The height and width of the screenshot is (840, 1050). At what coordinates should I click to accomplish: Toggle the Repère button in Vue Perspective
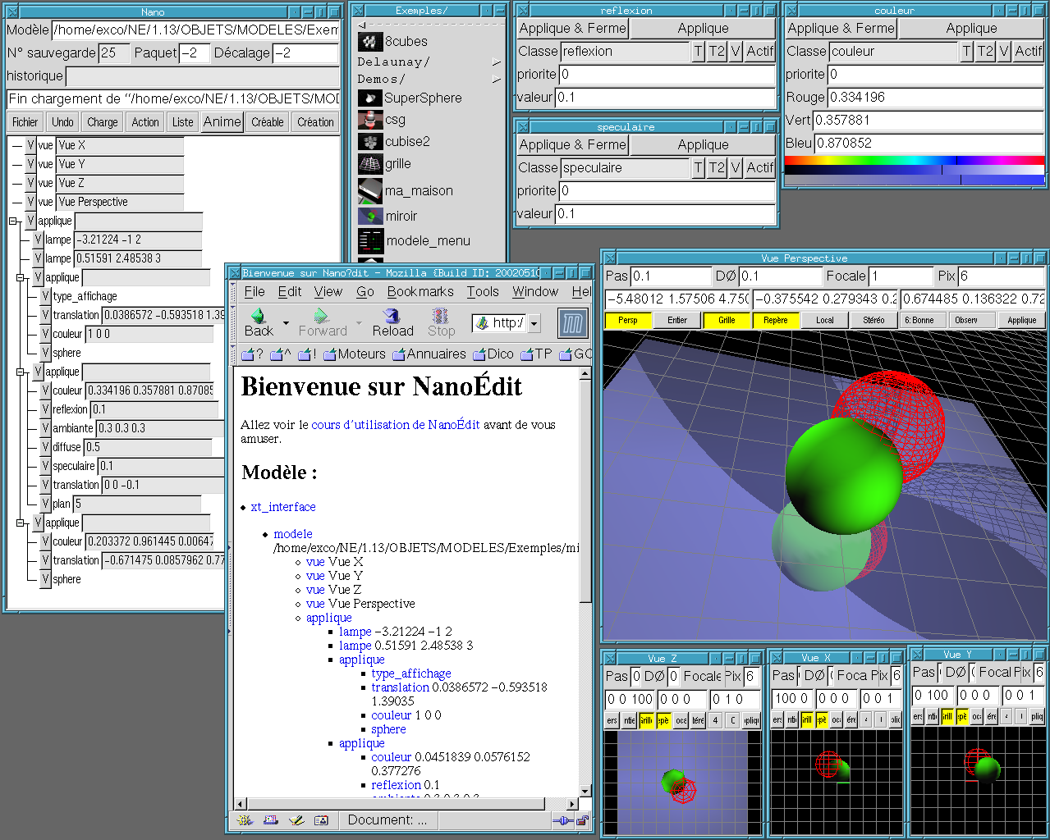point(775,320)
